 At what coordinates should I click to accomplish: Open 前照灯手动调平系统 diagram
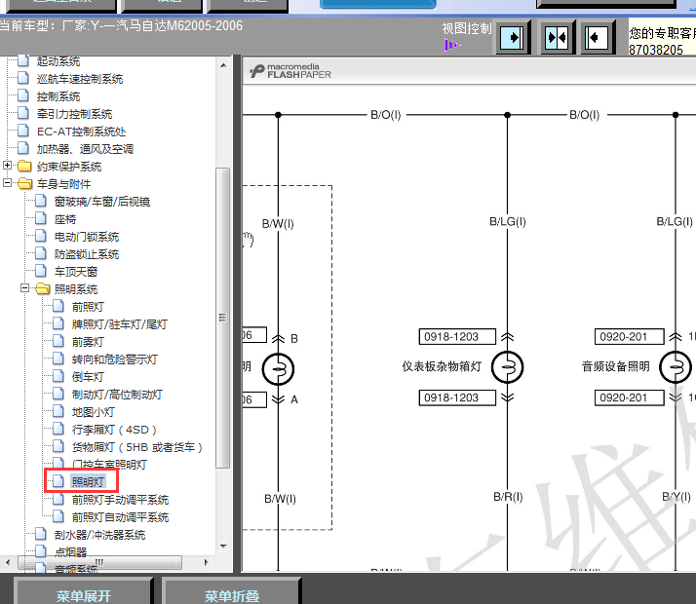pyautogui.click(x=120, y=500)
